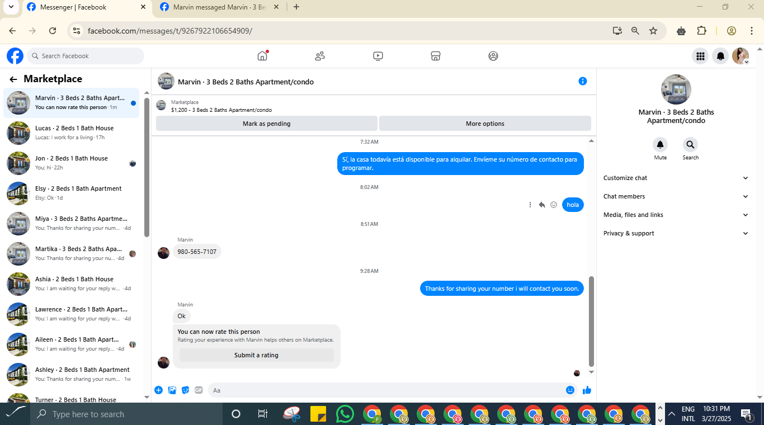The width and height of the screenshot is (764, 425).
Task: Click the Search Facebook field
Action: click(x=86, y=56)
